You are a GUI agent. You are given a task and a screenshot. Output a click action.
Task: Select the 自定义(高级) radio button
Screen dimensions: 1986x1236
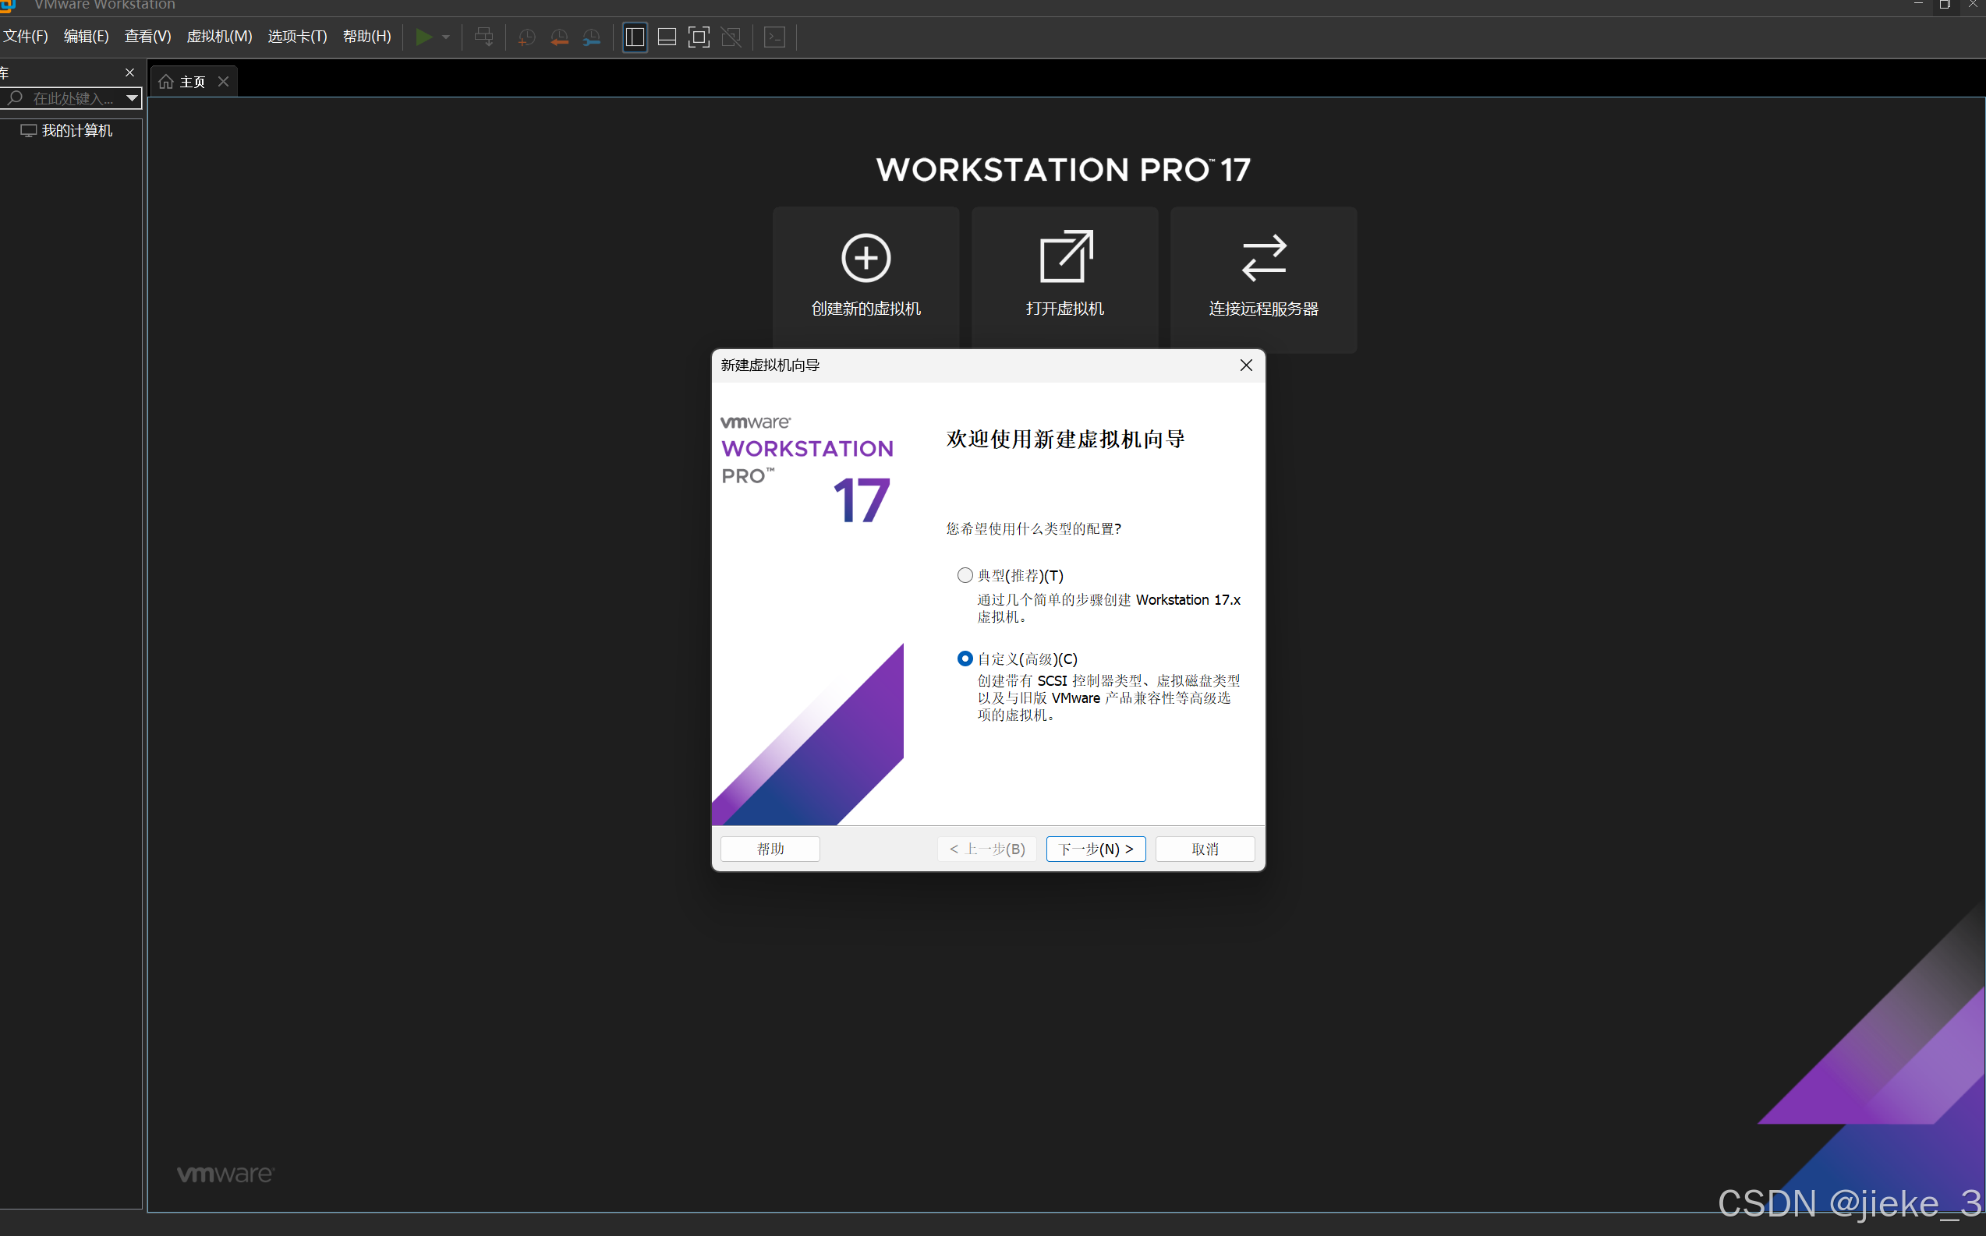965,659
